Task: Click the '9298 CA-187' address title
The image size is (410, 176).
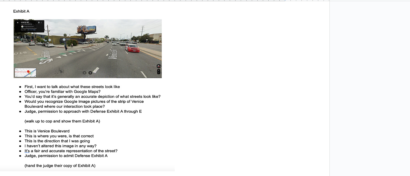Action: [25, 22]
